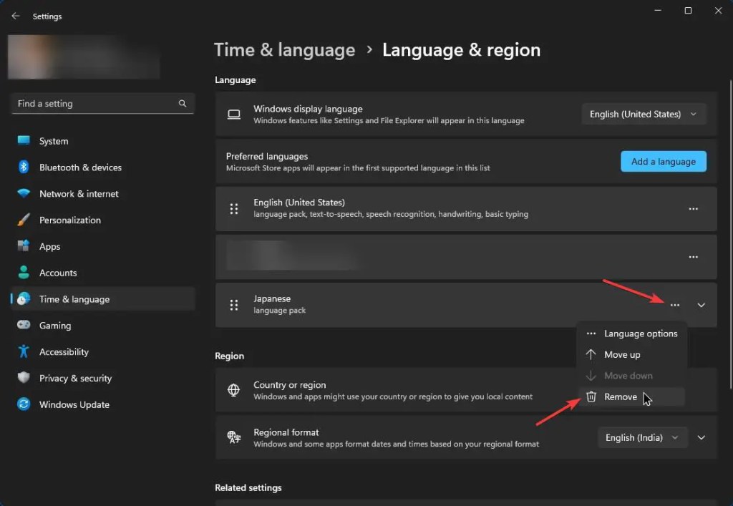The height and width of the screenshot is (506, 733).
Task: Click the Add a language button
Action: tap(664, 162)
